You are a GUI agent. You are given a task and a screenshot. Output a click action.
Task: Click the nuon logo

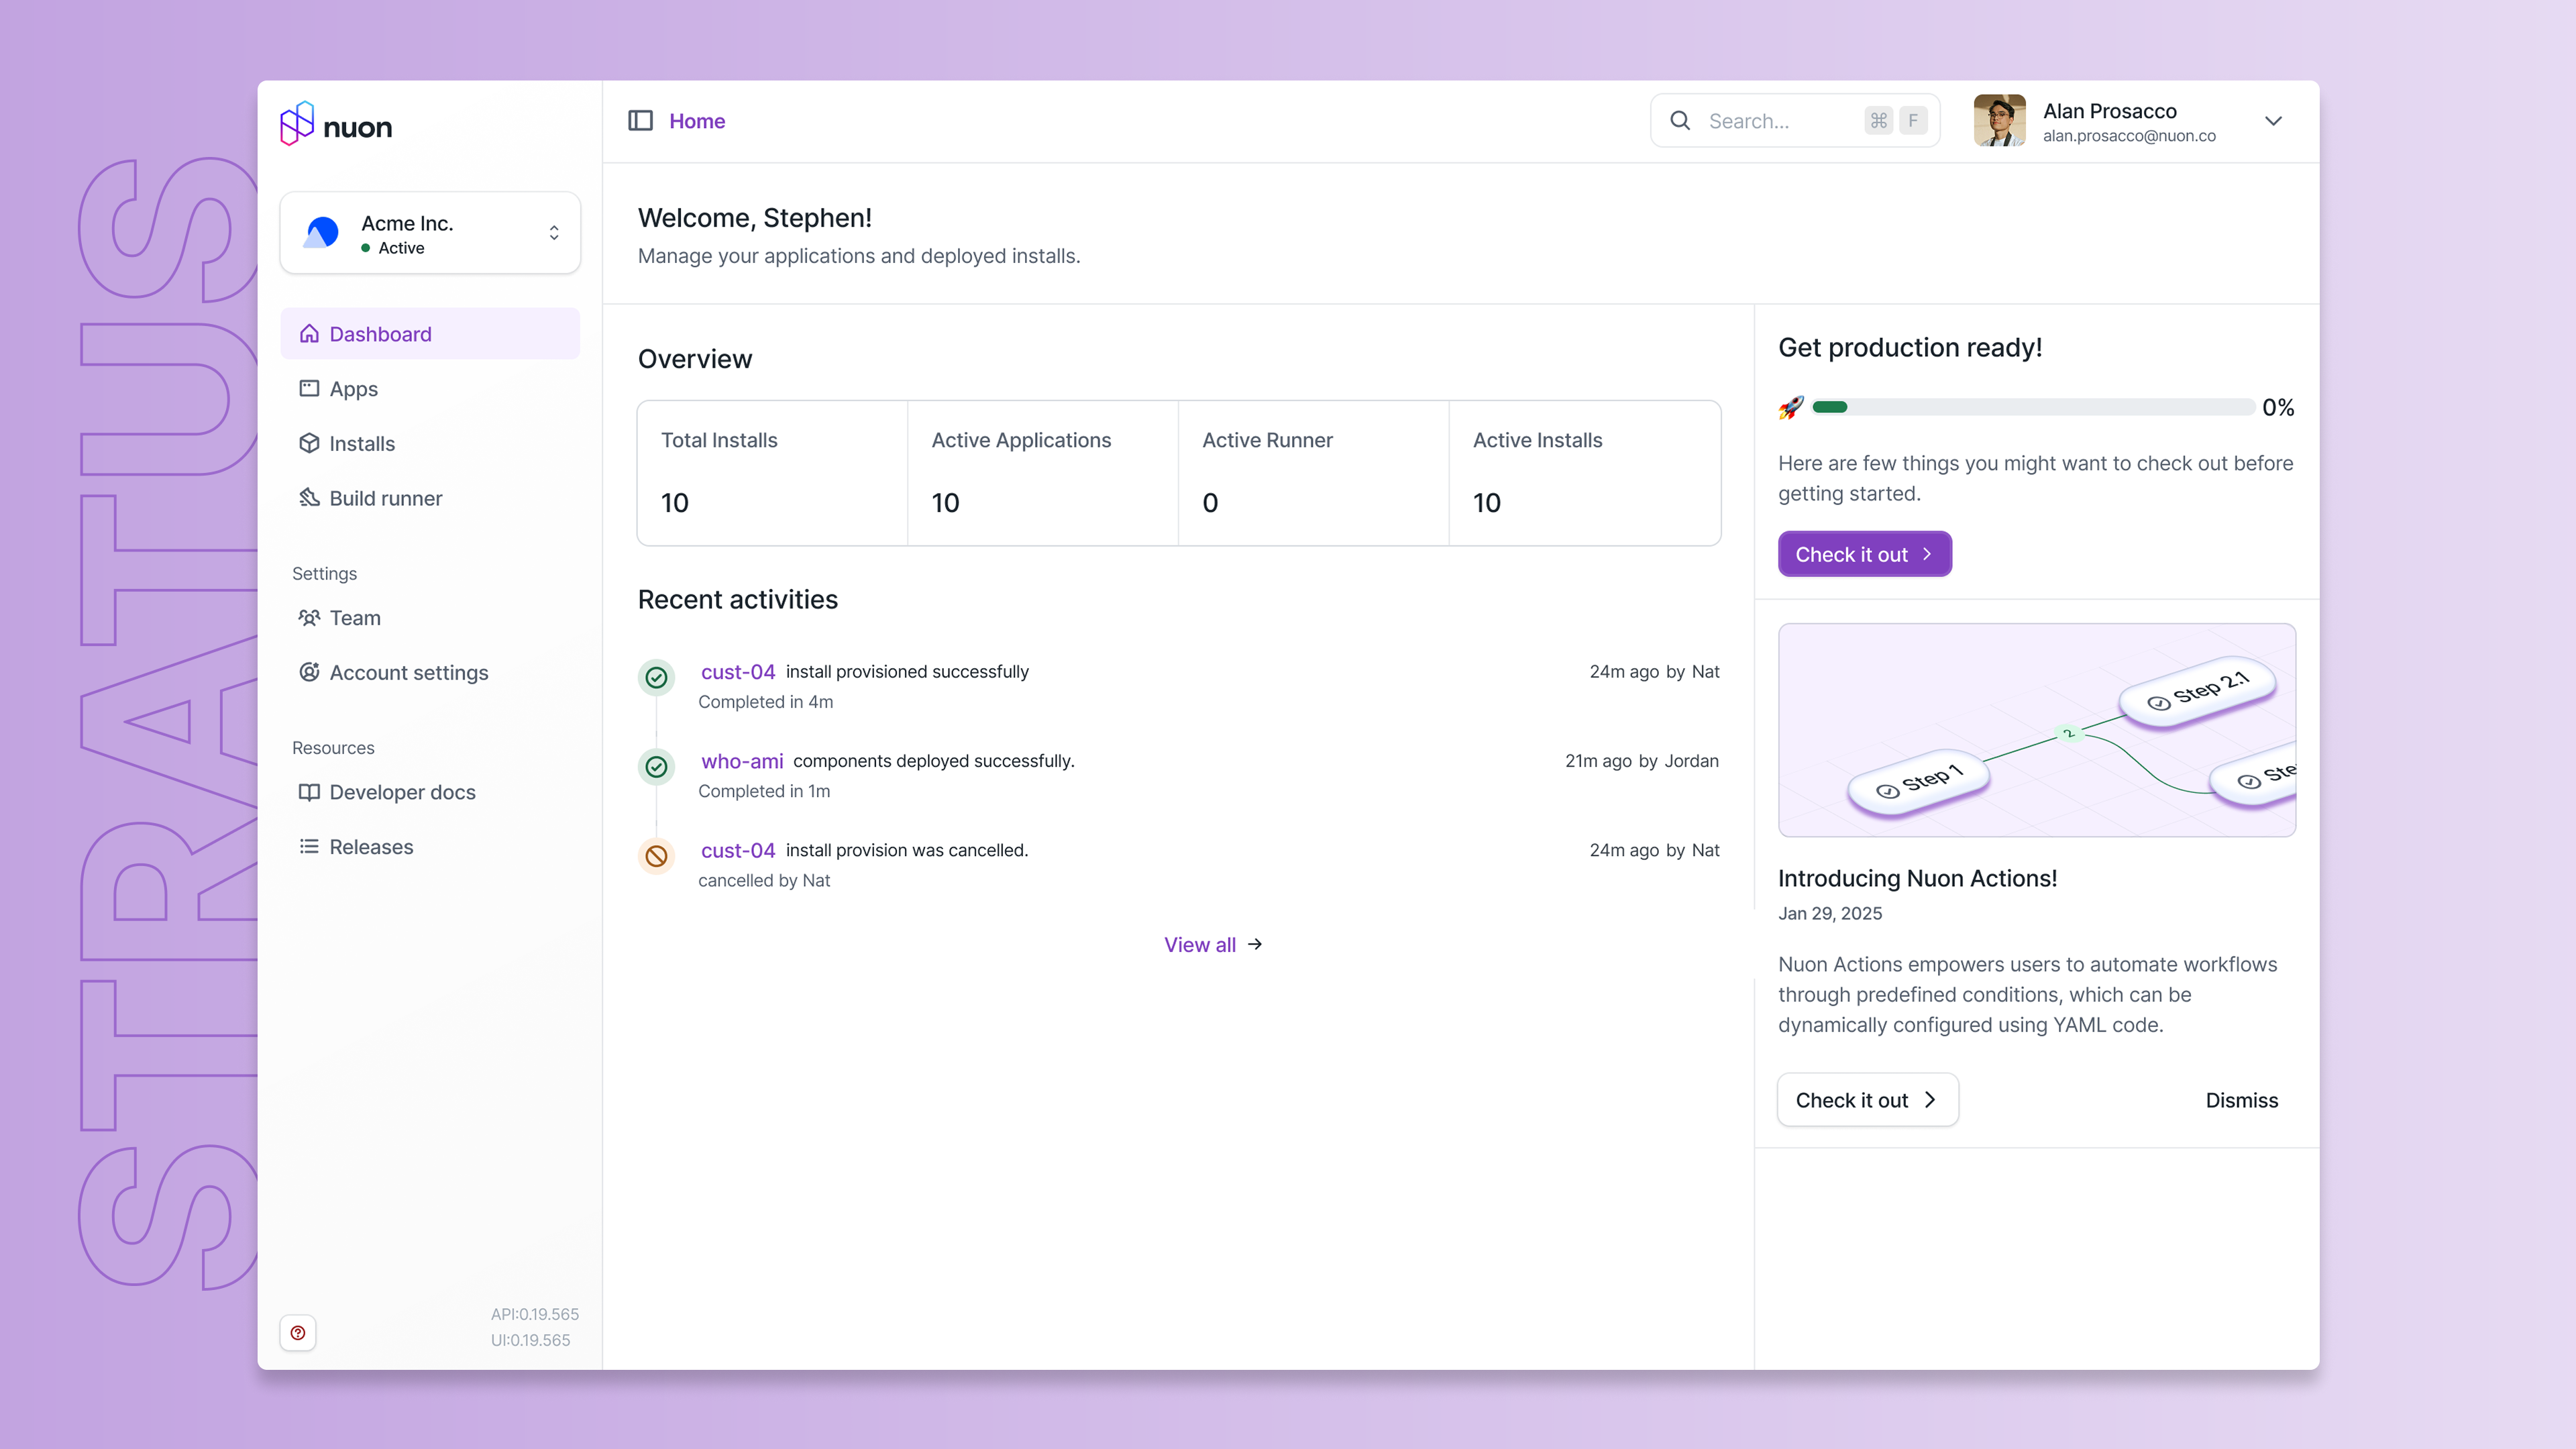click(336, 125)
